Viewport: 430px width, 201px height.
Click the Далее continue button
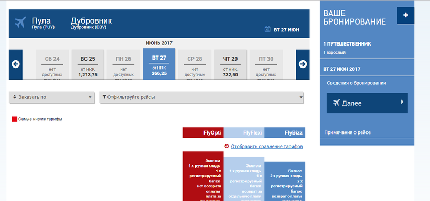pos(367,103)
